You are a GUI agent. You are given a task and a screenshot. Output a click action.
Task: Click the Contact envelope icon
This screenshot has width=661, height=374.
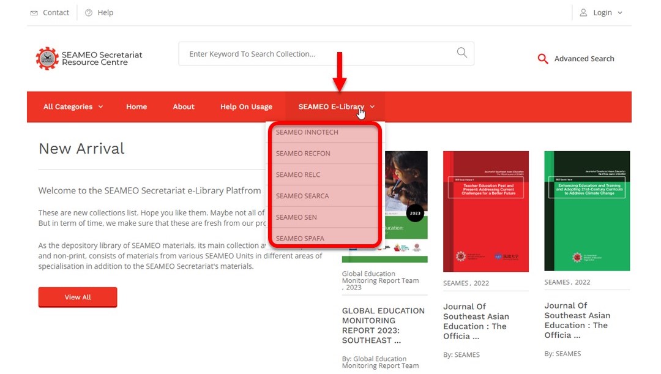[34, 13]
